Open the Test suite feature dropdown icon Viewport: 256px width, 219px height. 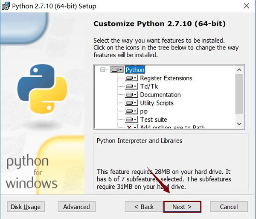tap(131, 120)
